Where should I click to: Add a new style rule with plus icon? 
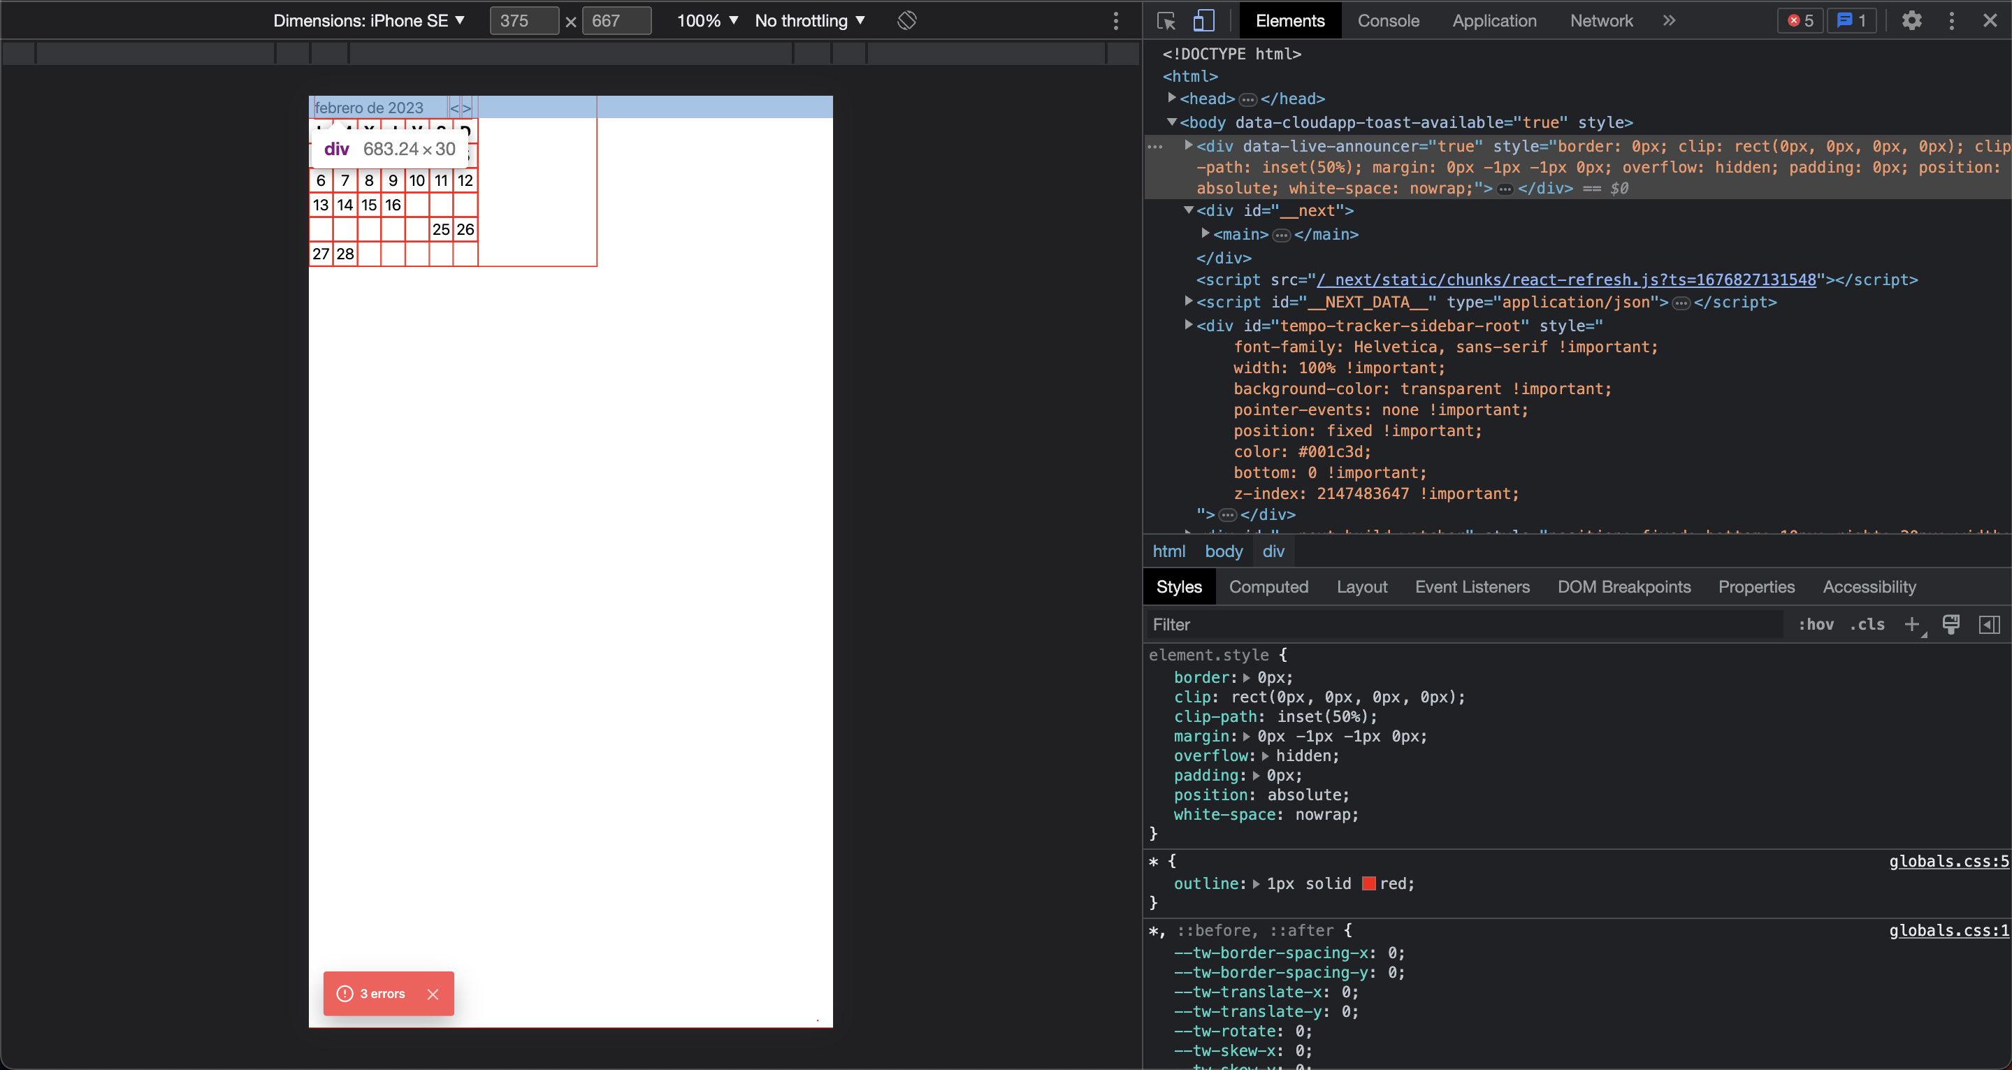click(x=1913, y=624)
